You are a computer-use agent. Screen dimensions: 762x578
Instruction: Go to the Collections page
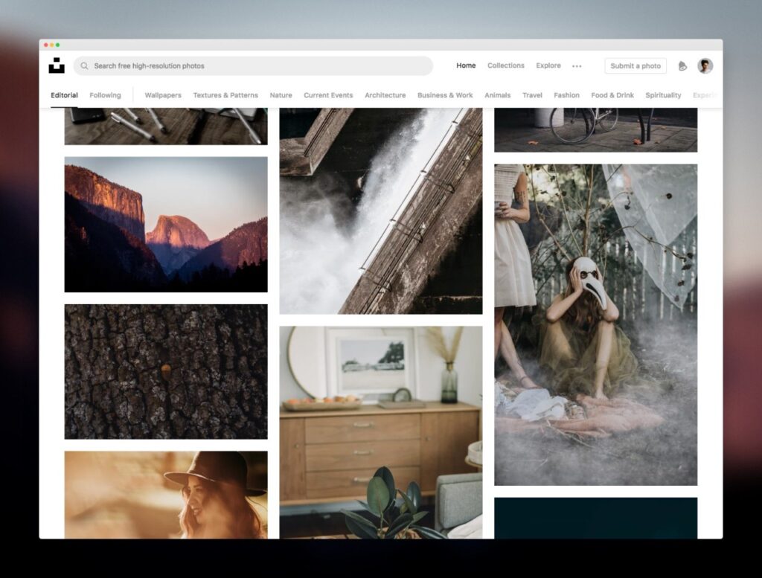click(x=506, y=65)
